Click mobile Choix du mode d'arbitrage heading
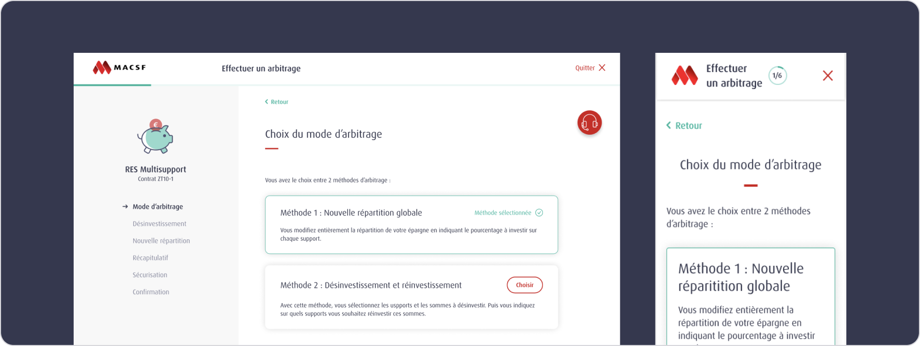 pos(750,165)
